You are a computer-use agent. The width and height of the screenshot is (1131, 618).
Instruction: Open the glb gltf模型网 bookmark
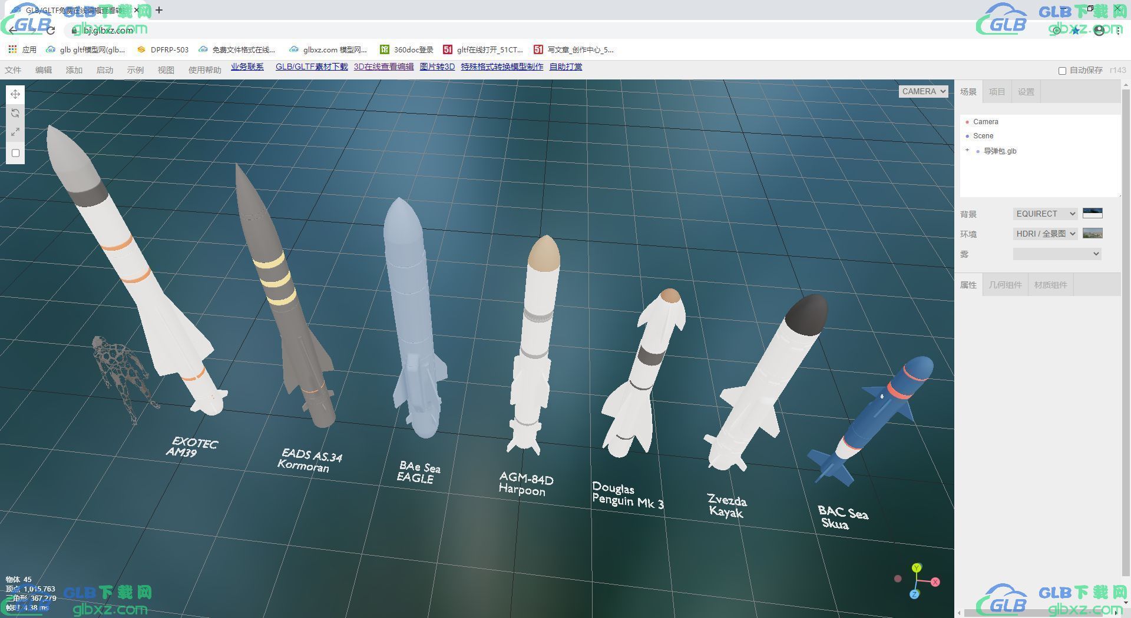85,50
